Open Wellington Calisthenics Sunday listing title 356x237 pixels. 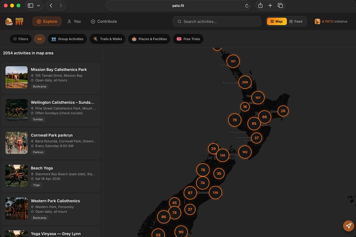point(62,103)
